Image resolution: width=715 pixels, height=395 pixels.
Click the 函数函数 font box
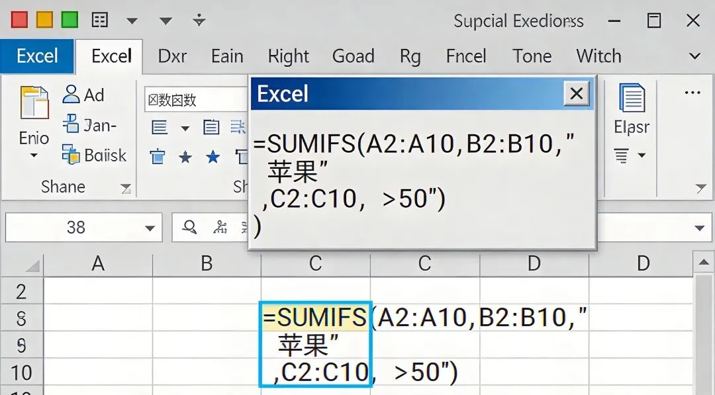pyautogui.click(x=197, y=100)
